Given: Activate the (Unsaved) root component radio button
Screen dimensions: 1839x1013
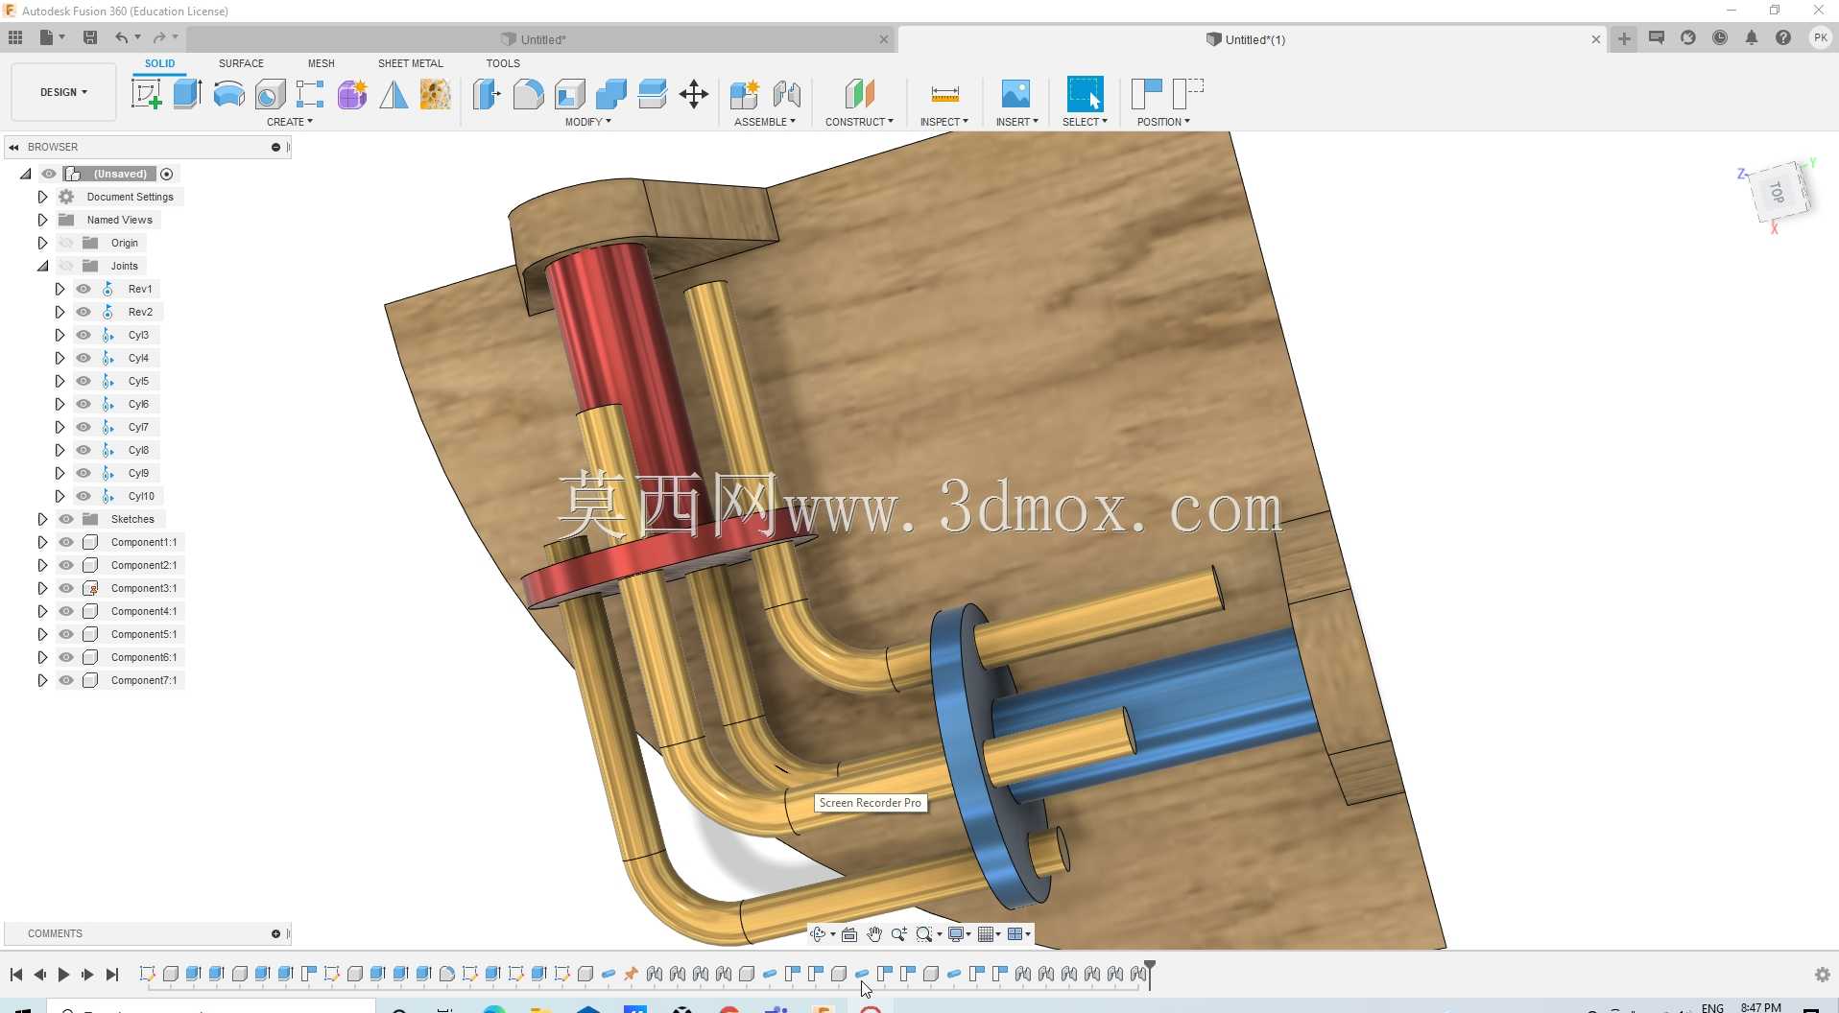Looking at the screenshot, I should (167, 174).
